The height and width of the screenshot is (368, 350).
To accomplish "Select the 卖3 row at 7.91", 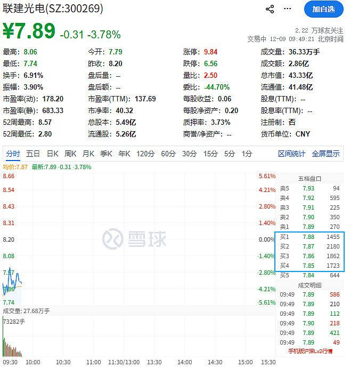I will (x=310, y=207).
